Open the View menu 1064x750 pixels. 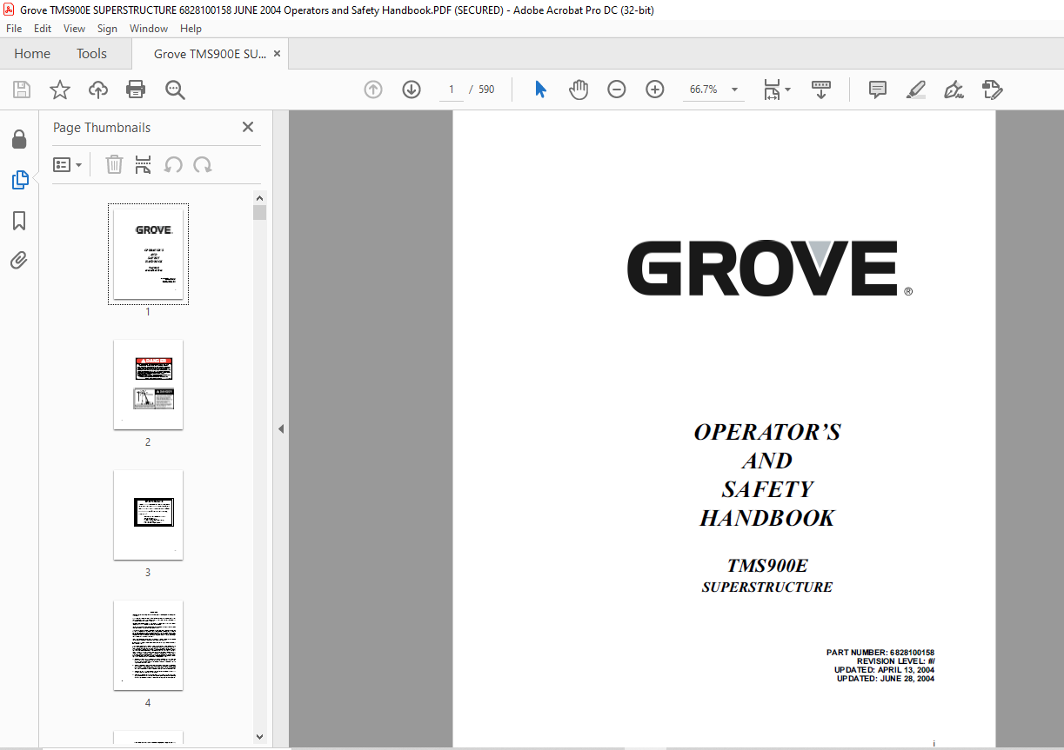[x=74, y=29]
